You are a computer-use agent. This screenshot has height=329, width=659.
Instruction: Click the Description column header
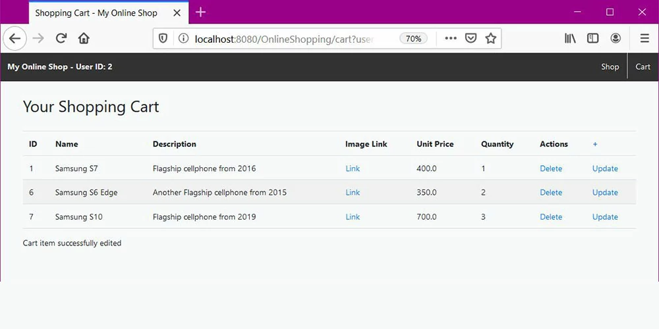coord(175,144)
